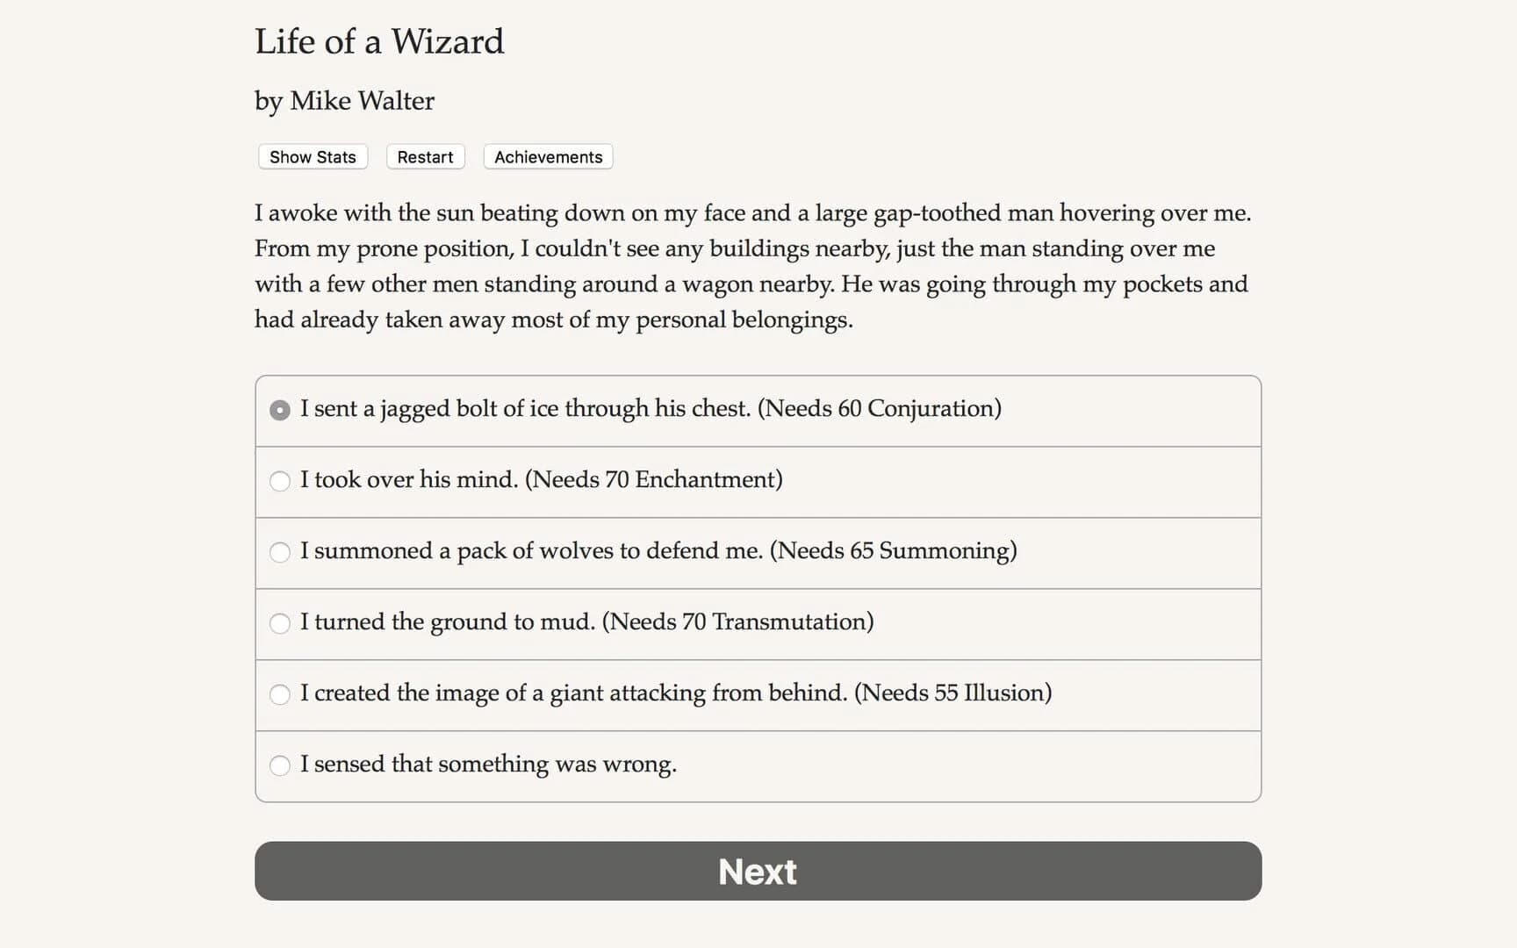1517x948 pixels.
Task: Click the Conjuration requirement text
Action: coord(881,409)
